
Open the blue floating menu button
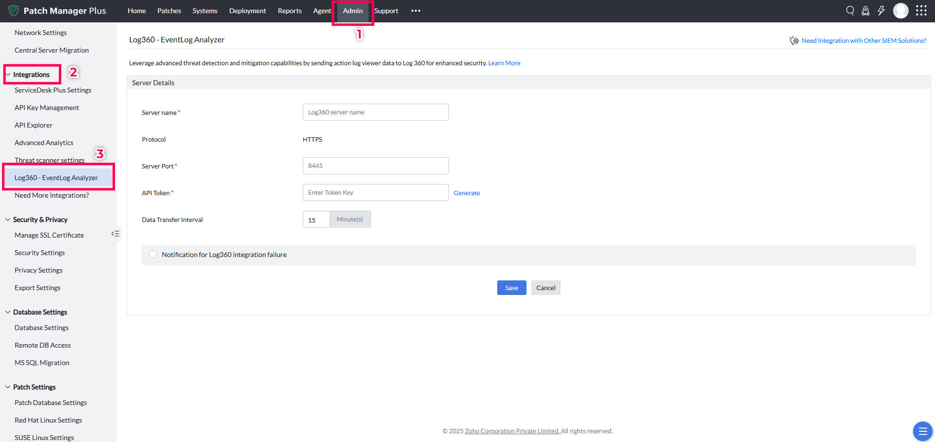click(922, 431)
